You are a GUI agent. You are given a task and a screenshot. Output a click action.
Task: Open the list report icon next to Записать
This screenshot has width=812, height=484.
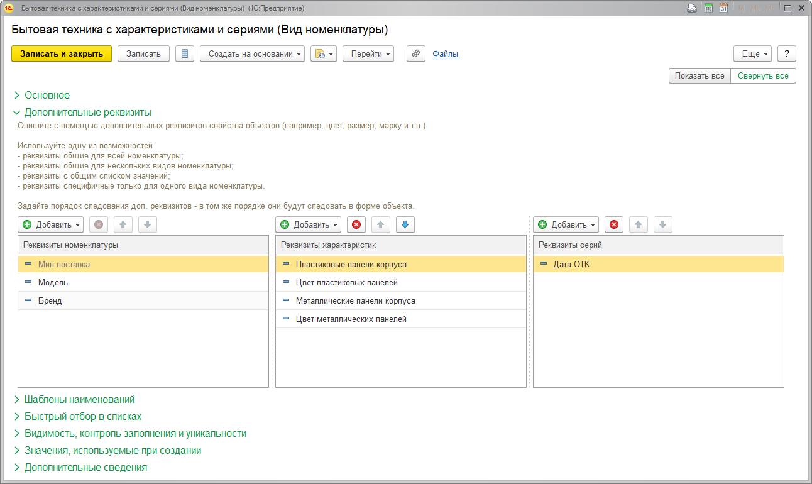tap(185, 54)
